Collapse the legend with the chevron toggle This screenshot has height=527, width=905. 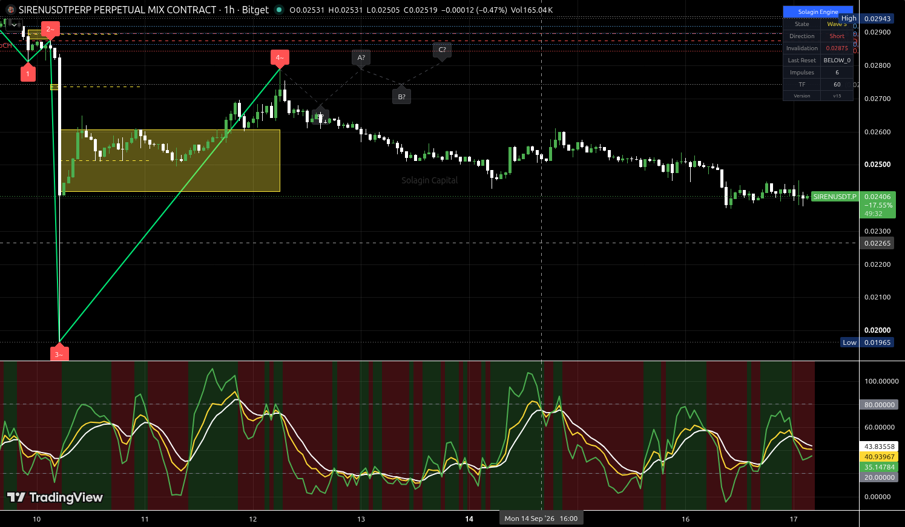coord(14,25)
